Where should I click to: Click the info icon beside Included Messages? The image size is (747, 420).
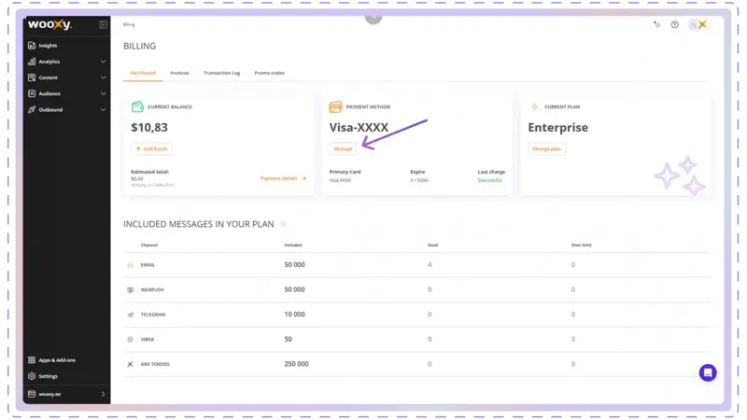click(x=283, y=224)
